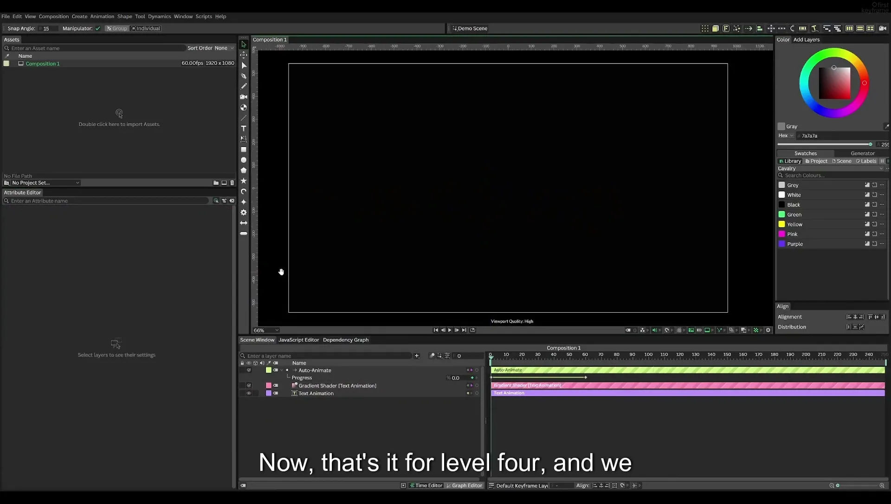Image resolution: width=891 pixels, height=504 pixels.
Task: Select the Text tool
Action: point(244,128)
